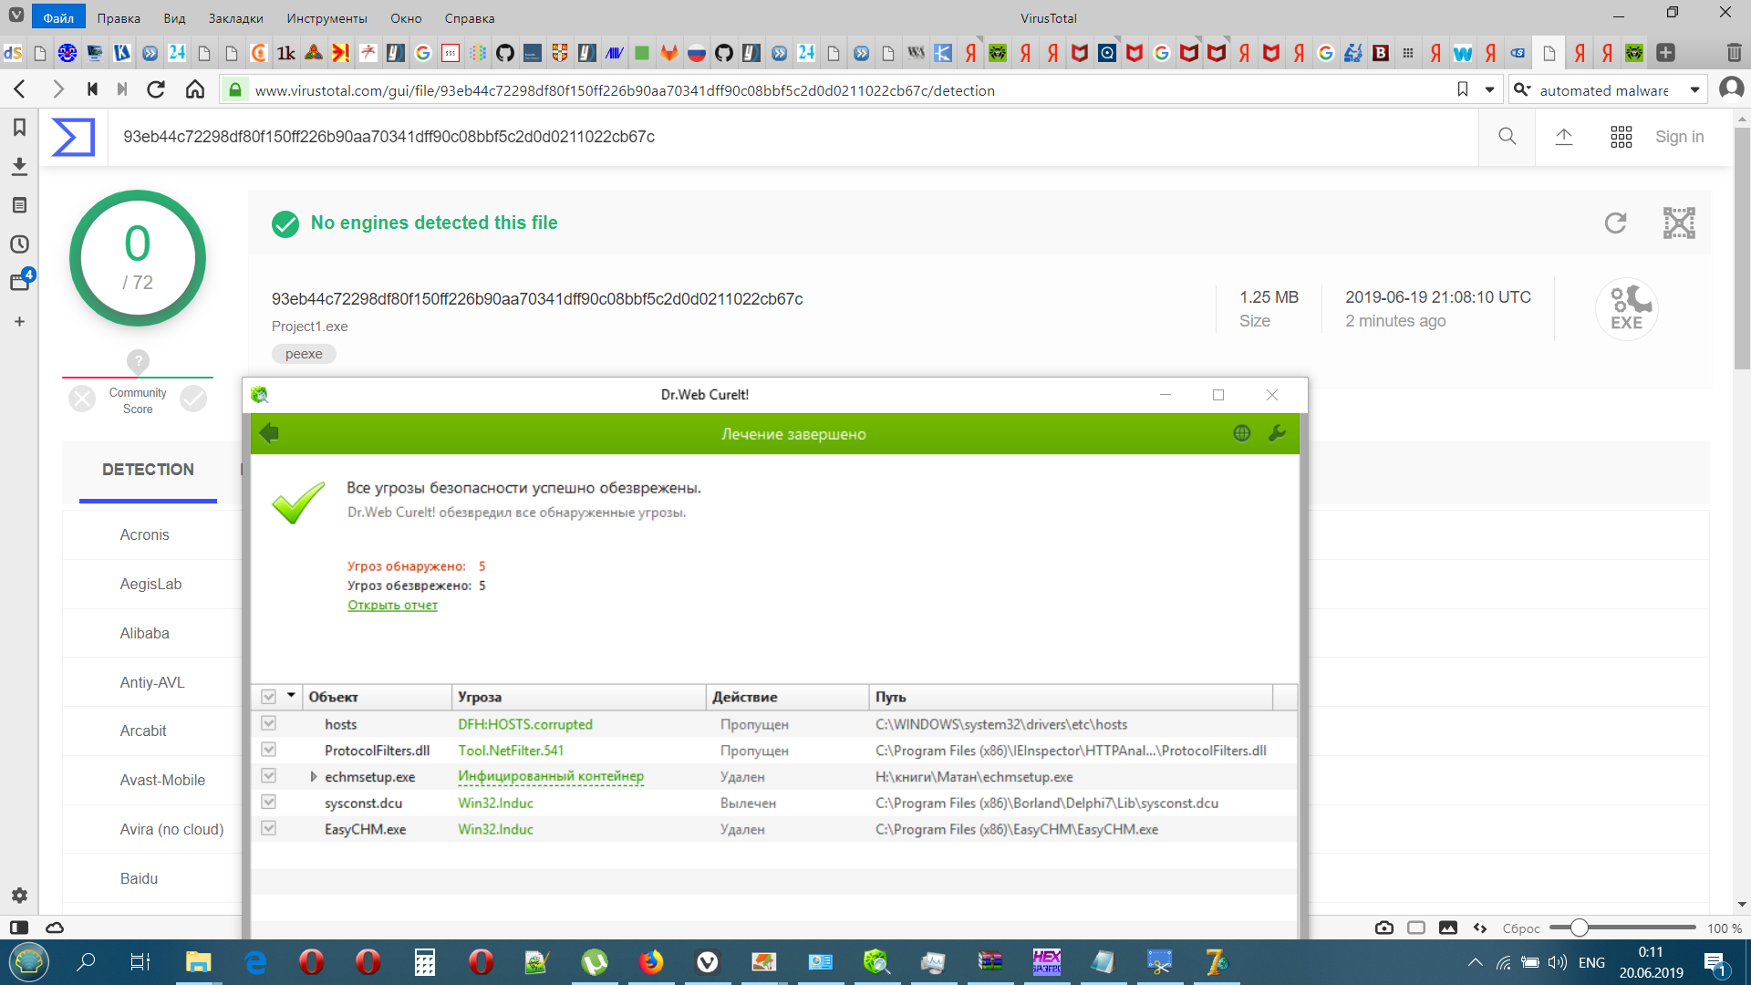Reload the page in toolbar
This screenshot has height=985, width=1751.
click(x=156, y=89)
